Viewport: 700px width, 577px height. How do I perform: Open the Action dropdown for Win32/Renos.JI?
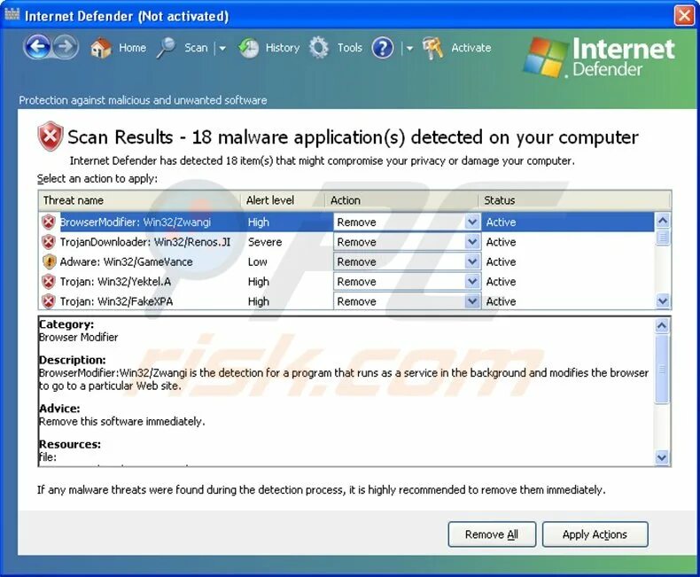click(472, 242)
